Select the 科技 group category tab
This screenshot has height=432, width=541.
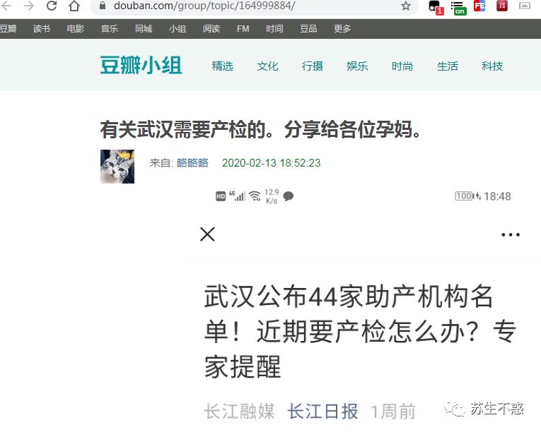click(492, 66)
